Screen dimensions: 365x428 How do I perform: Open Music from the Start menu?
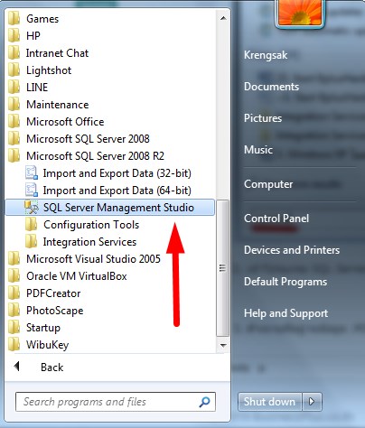(x=258, y=150)
